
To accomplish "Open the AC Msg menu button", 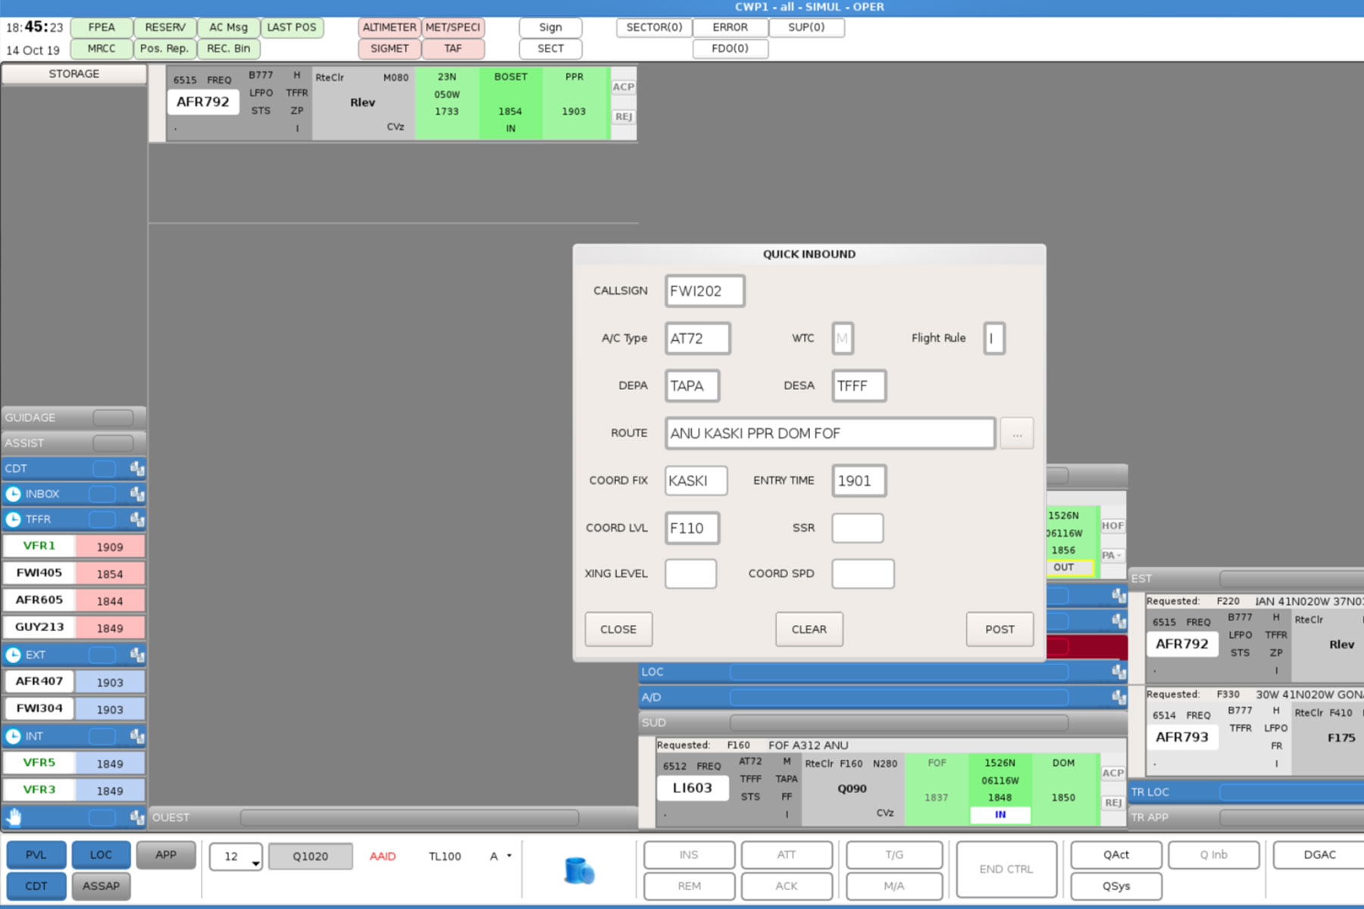I will (x=228, y=27).
